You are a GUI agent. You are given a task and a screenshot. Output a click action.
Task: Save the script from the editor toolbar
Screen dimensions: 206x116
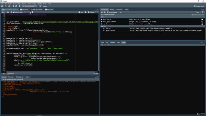click(11, 12)
